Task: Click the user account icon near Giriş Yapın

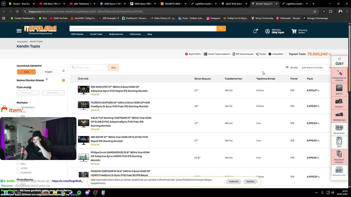Action: (267, 31)
